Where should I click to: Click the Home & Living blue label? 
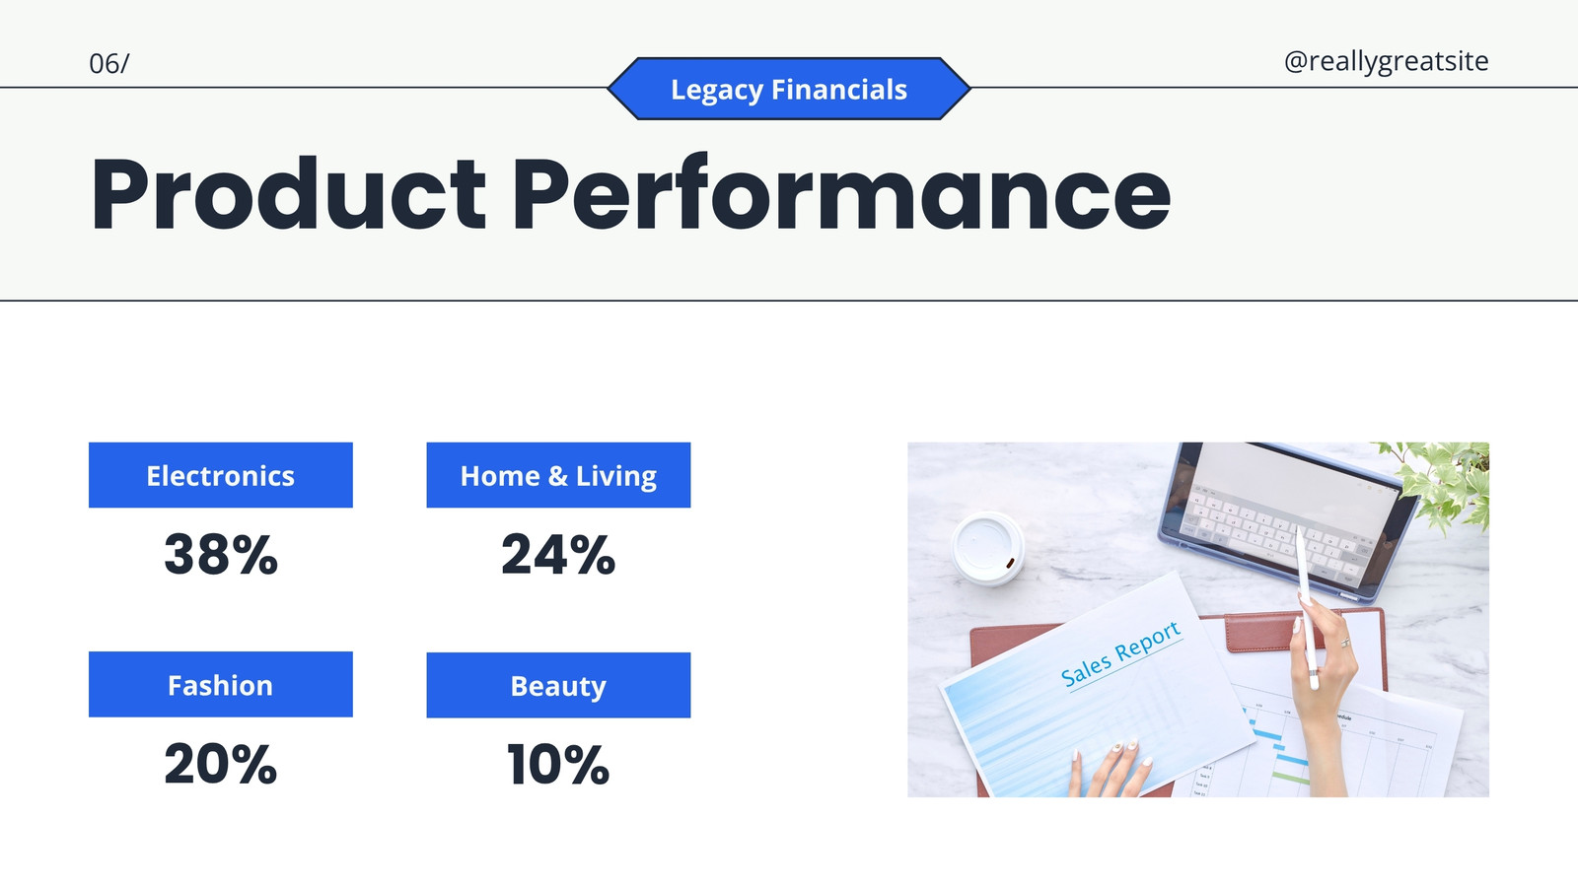[558, 475]
